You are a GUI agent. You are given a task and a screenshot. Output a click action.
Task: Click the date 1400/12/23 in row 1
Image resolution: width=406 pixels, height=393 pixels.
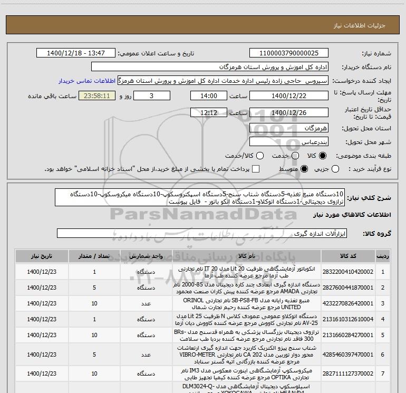[x=42, y=272]
